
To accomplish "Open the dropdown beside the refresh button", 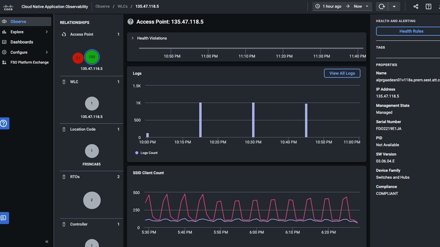I will point(394,6).
